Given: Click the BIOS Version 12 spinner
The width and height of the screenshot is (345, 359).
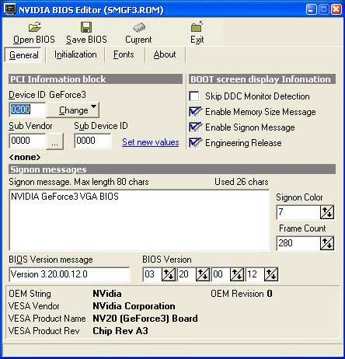Looking at the screenshot, I should tap(271, 274).
